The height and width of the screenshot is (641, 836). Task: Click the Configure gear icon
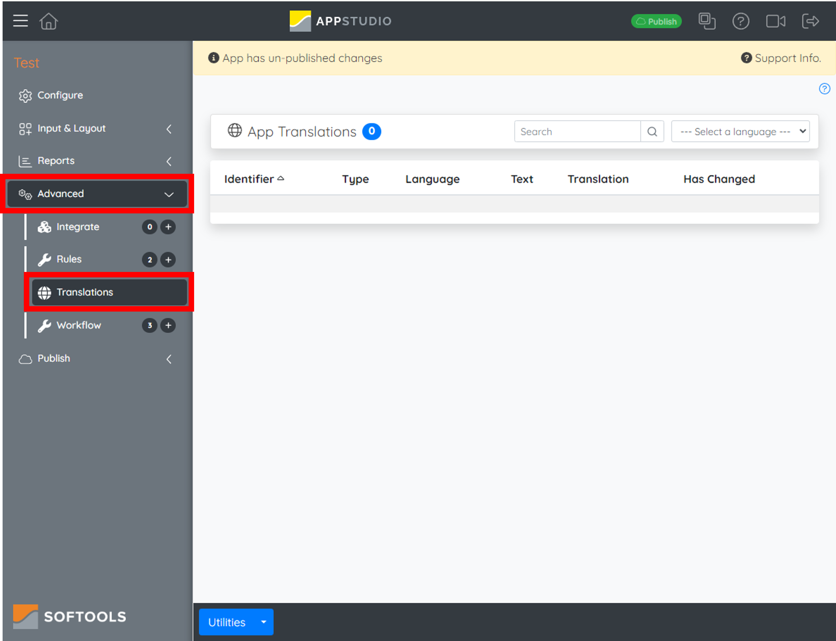click(25, 96)
